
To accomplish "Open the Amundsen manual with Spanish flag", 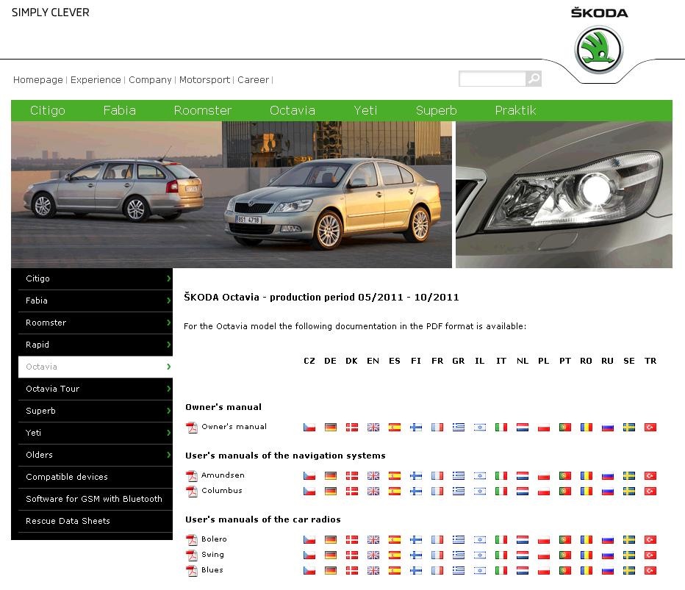I will click(395, 475).
